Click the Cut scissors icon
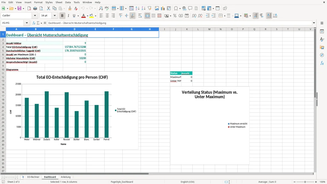 (x=49, y=8)
